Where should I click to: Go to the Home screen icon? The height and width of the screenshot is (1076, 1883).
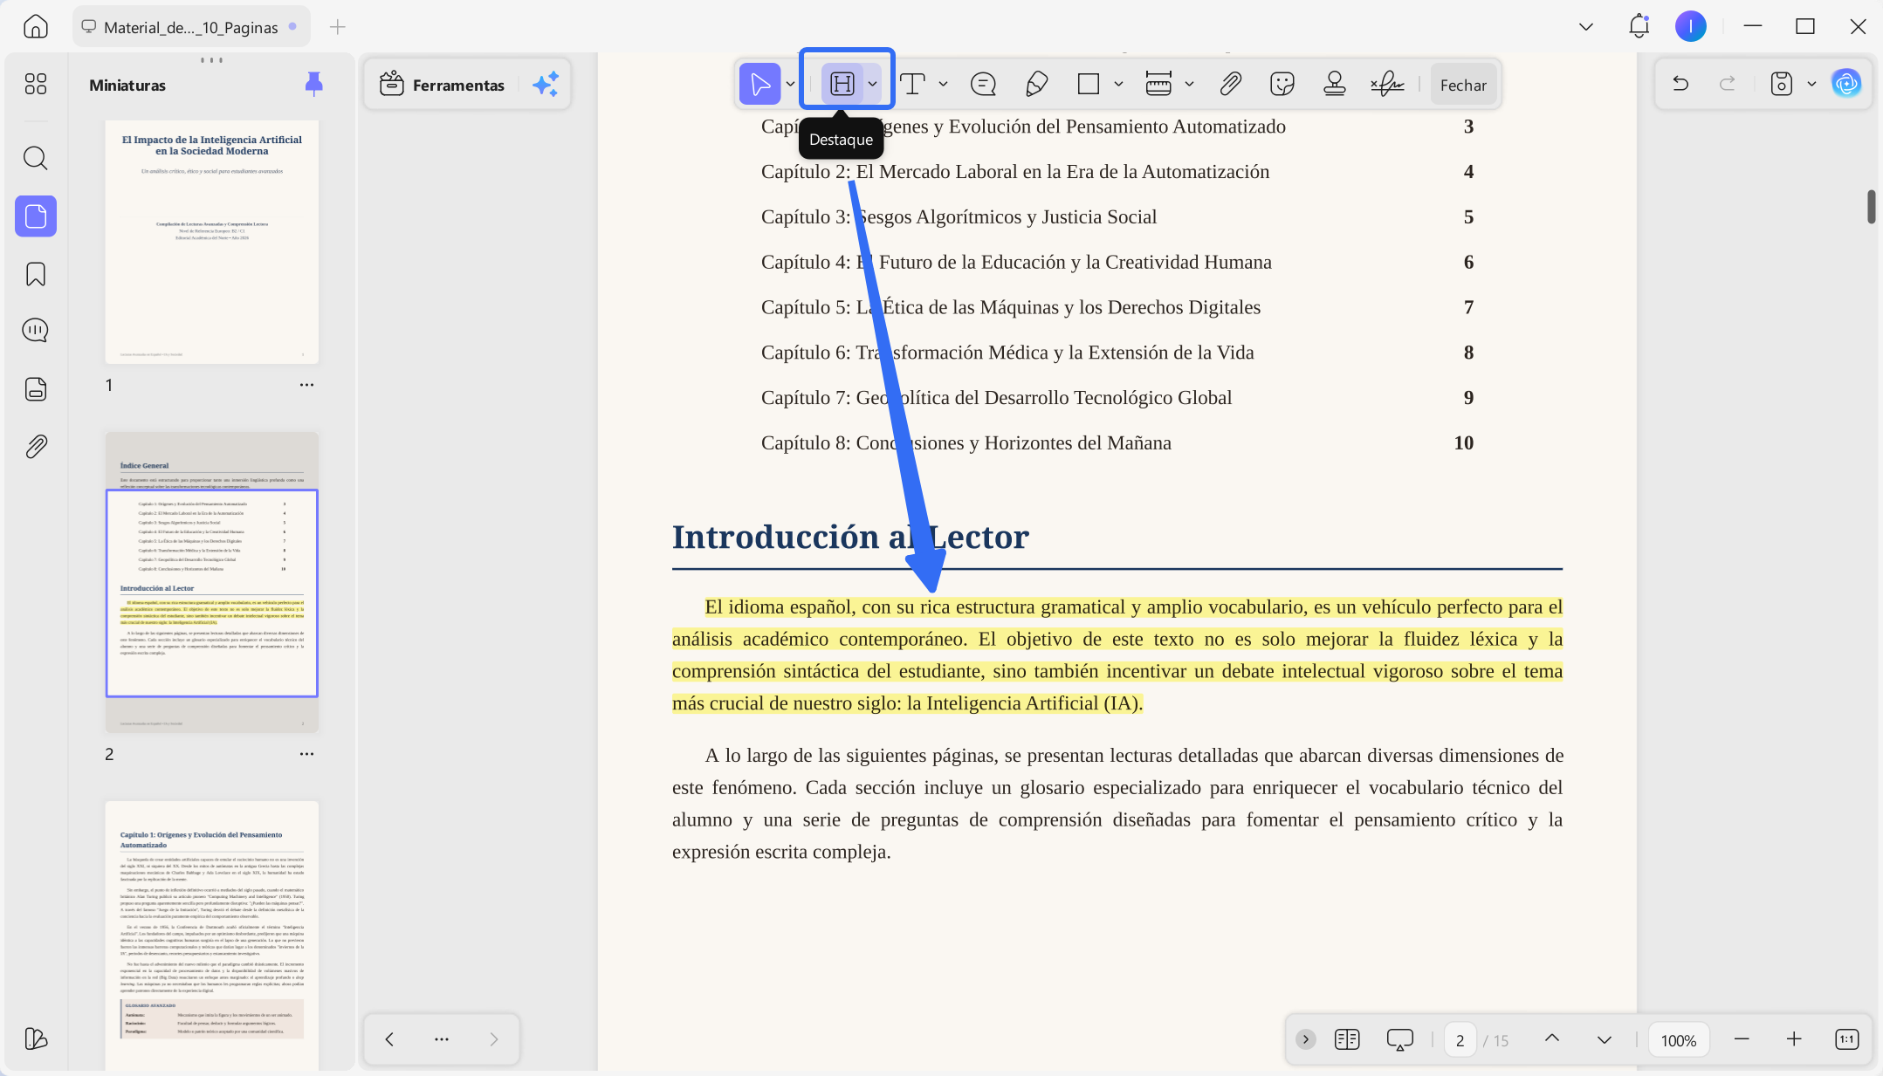tap(36, 26)
